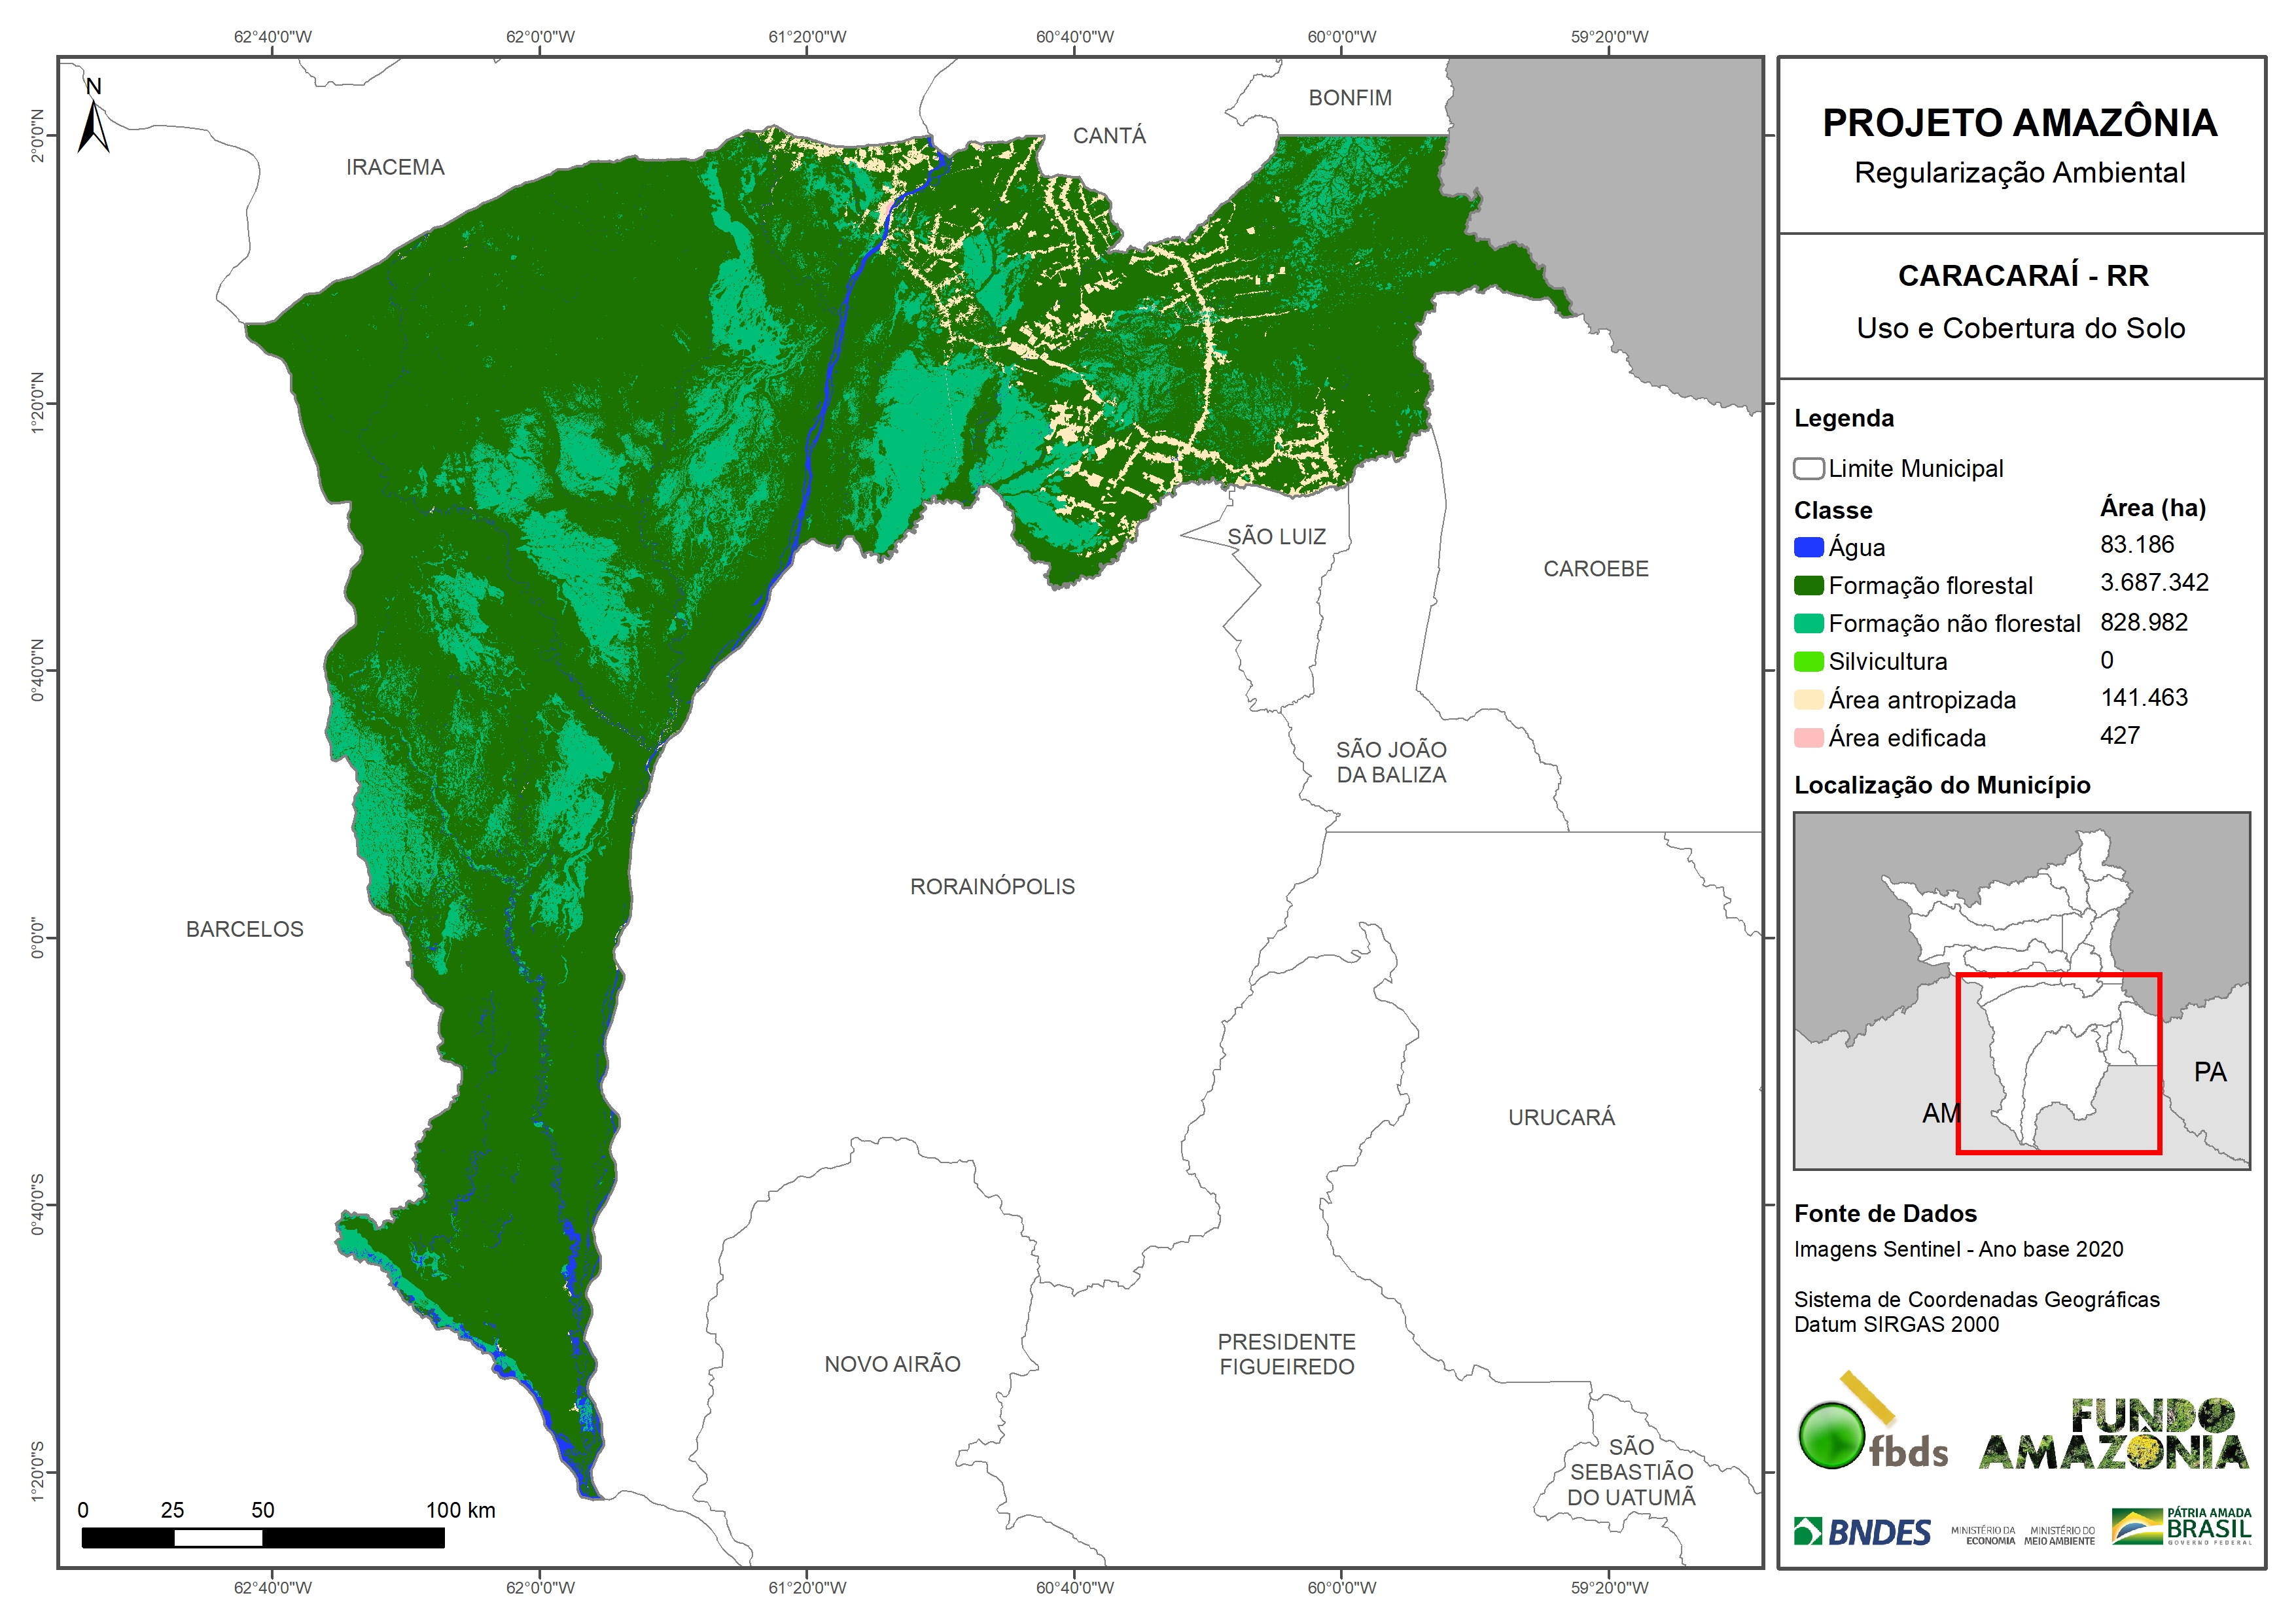
Task: Click the Limite Municipal legend symbol
Action: (x=1808, y=468)
